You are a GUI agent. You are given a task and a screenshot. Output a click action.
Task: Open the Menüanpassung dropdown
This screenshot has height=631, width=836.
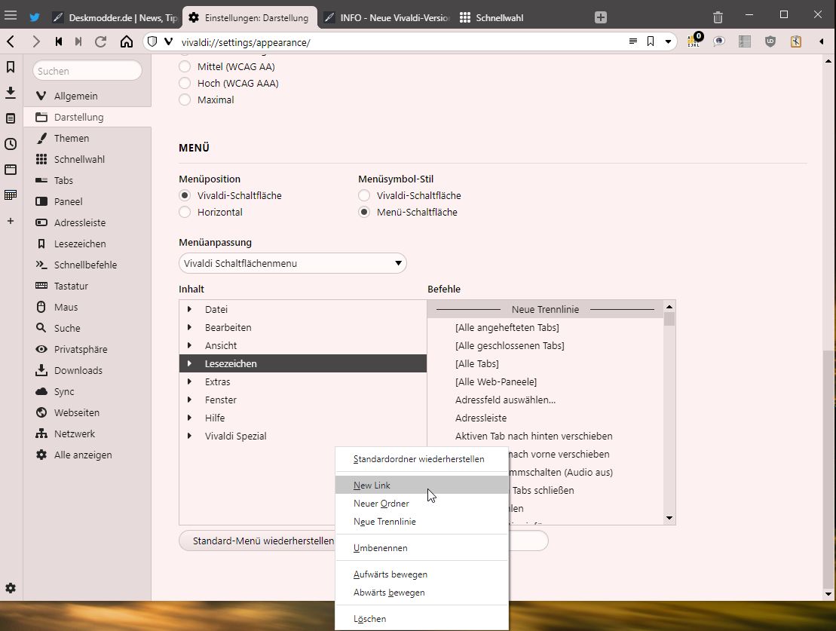(292, 263)
